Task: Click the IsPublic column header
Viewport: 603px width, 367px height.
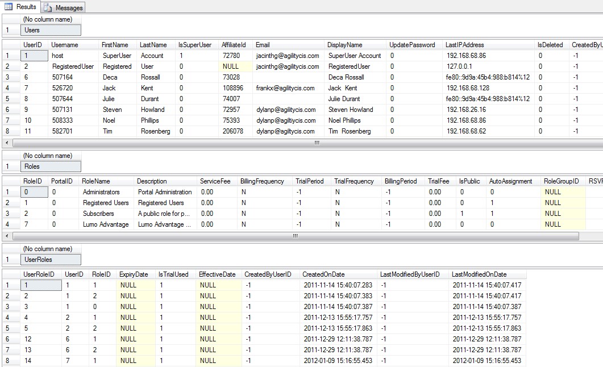Action: pos(471,181)
